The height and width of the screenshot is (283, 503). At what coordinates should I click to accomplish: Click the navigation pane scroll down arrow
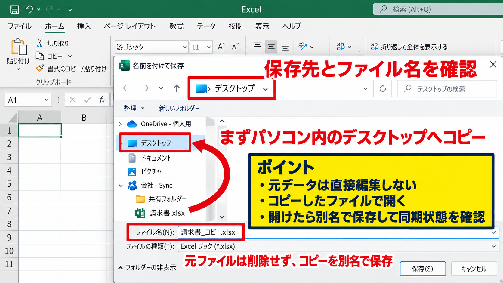222,217
